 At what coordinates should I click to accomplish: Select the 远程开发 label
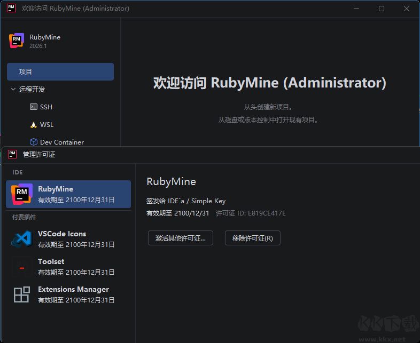(x=32, y=89)
